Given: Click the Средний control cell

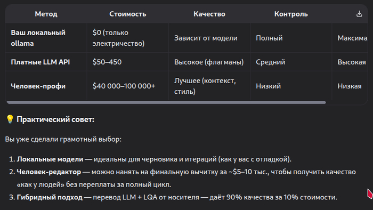Looking at the screenshot, I should [x=271, y=62].
